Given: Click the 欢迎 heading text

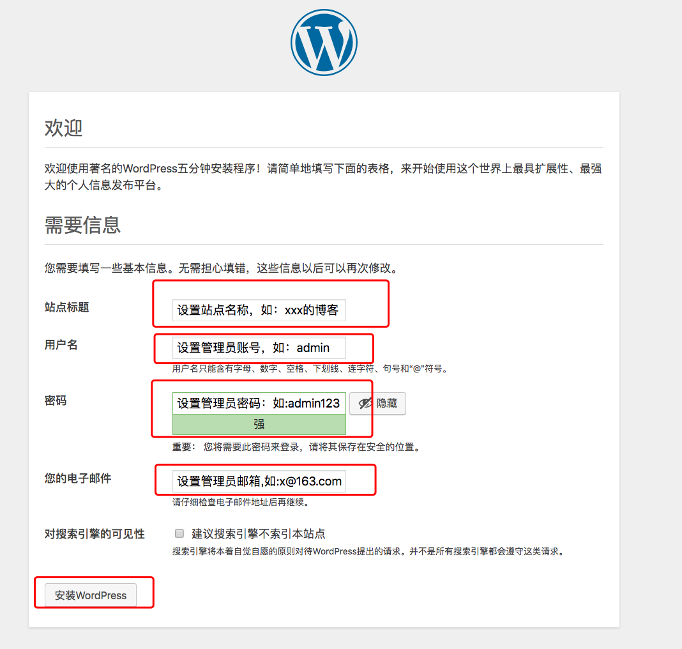Looking at the screenshot, I should click(x=63, y=128).
